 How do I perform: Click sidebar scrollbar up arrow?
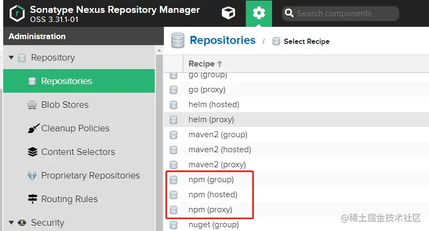coord(159,50)
